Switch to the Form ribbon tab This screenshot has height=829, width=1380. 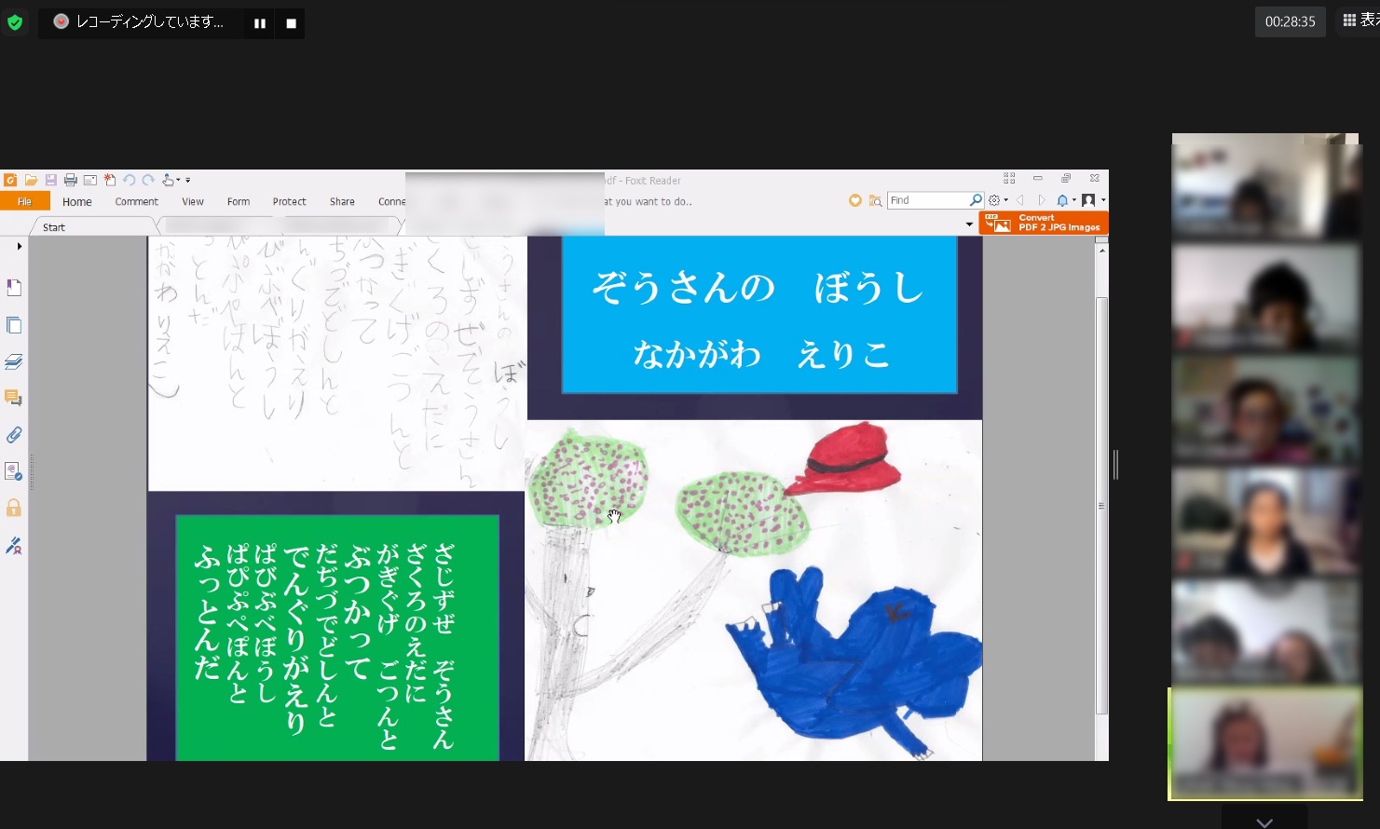[x=239, y=201]
